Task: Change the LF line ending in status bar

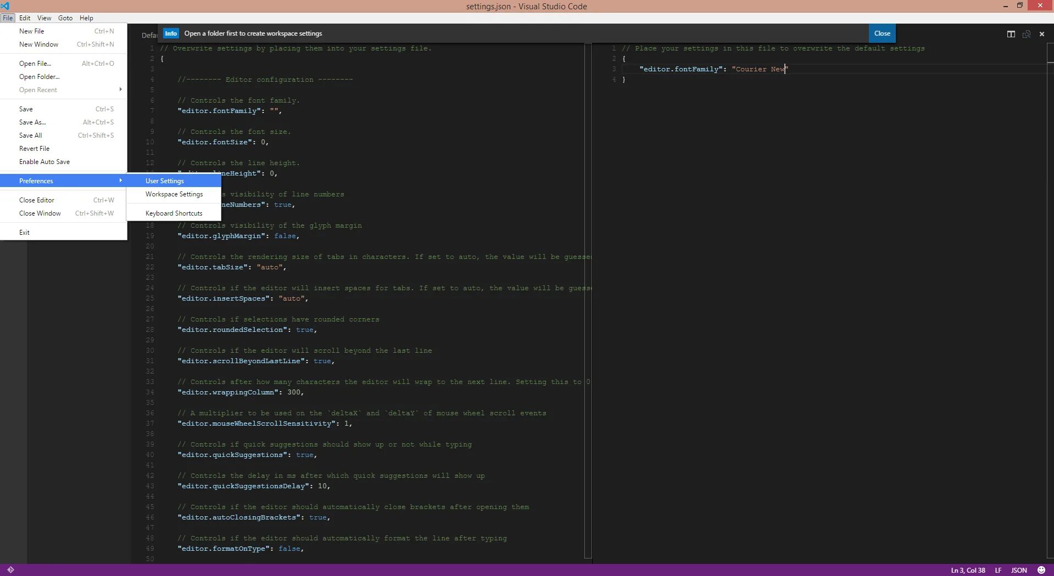Action: coord(998,571)
